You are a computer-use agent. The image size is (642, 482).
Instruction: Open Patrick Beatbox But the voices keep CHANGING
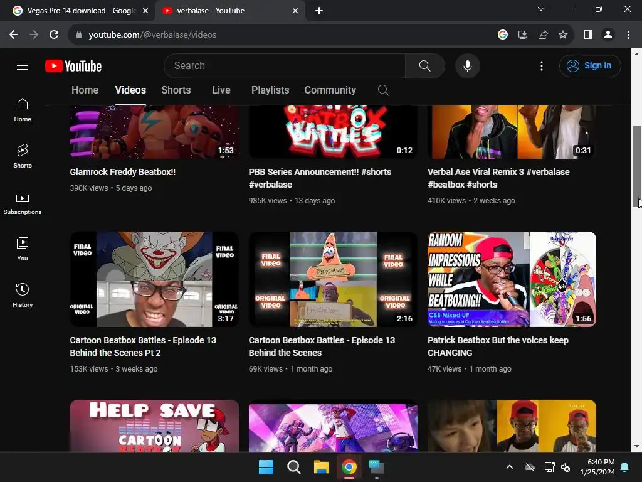tap(498, 346)
